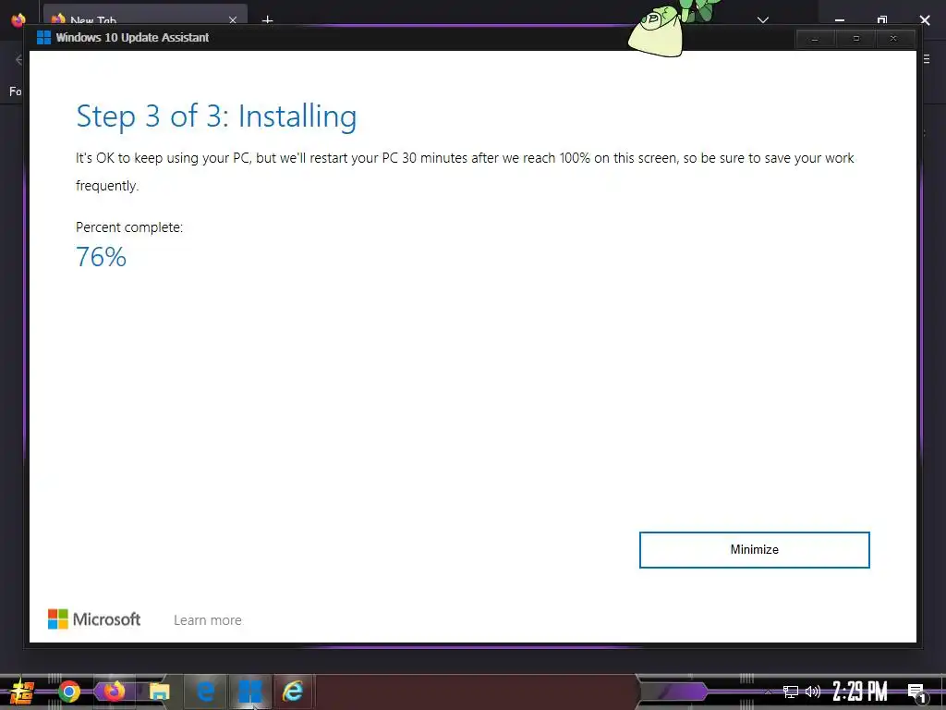Open the Start menu from the taskbar

tap(22, 692)
